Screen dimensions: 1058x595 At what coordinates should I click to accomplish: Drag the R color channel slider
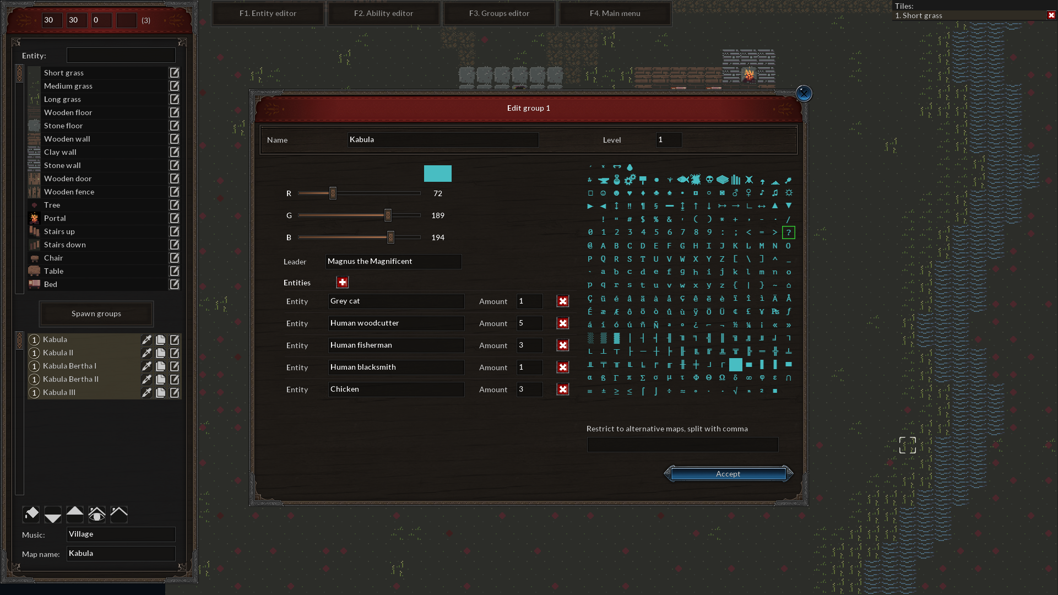click(x=333, y=192)
